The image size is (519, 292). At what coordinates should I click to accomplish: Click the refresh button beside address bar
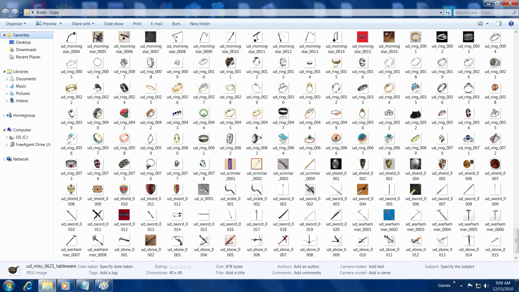coord(448,12)
